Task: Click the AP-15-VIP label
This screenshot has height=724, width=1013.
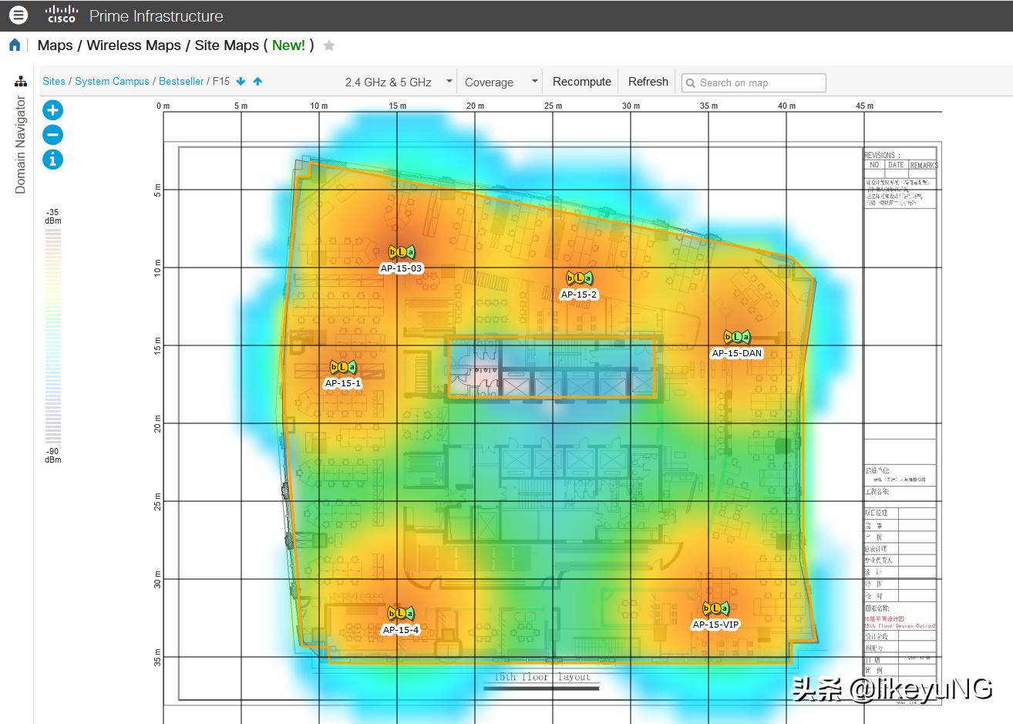Action: (x=715, y=625)
